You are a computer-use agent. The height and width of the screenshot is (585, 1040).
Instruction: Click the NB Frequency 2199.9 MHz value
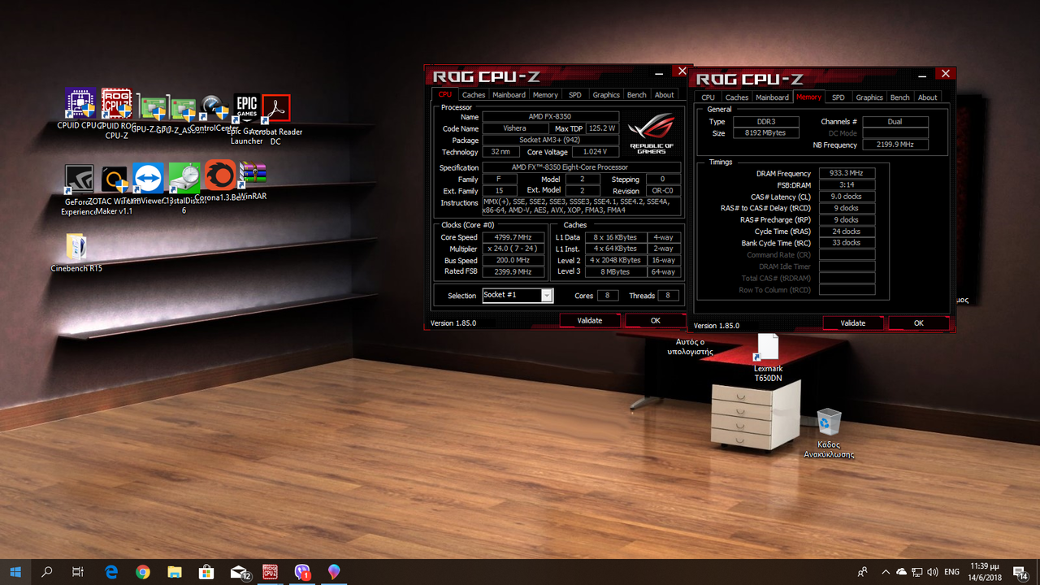point(895,145)
